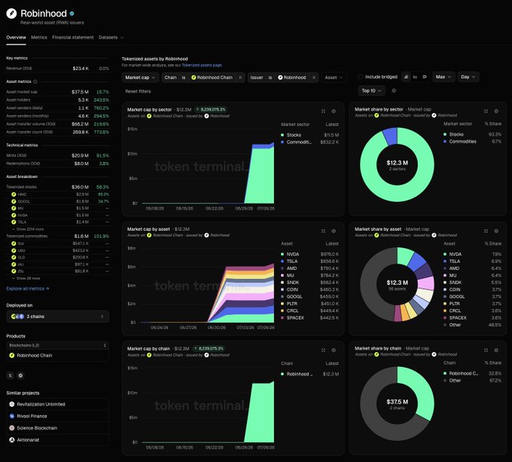Toggle NVDA series in Market cap by asset legend

coord(290,254)
